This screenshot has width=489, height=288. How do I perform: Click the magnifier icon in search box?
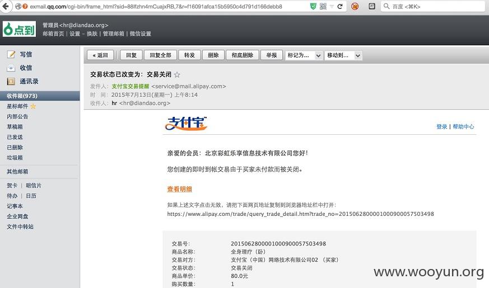click(386, 6)
